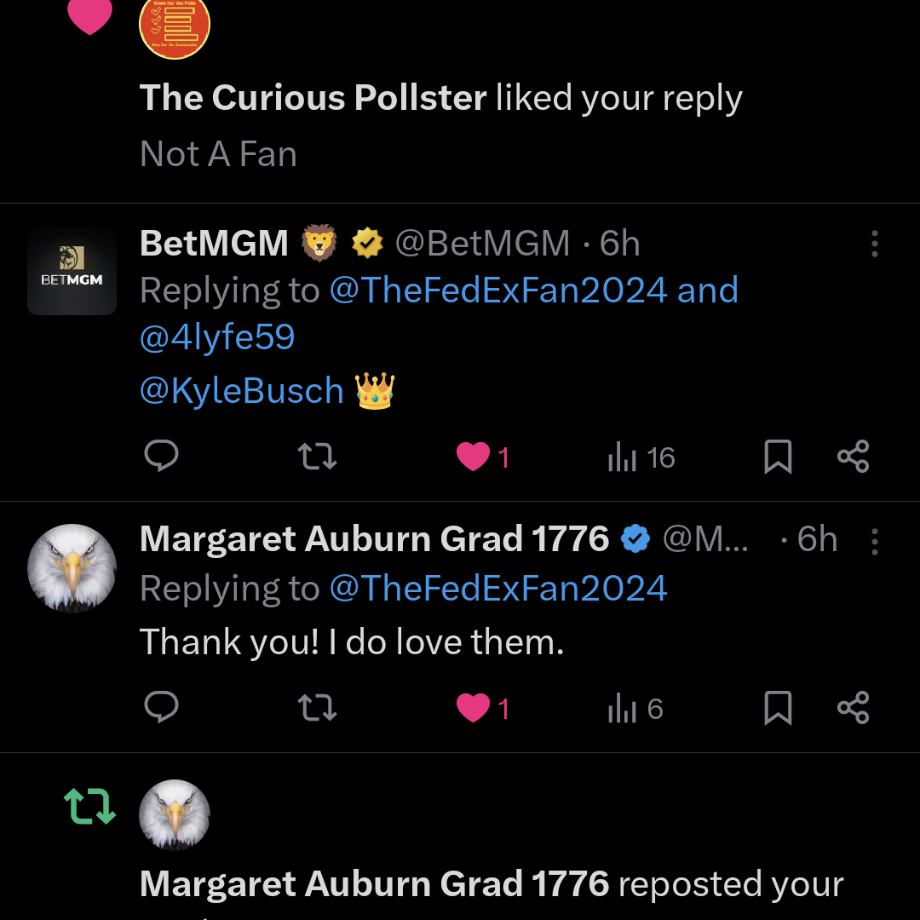The width and height of the screenshot is (920, 920).
Task: Repost Margaret's 'Thank you' tweet
Action: [317, 708]
